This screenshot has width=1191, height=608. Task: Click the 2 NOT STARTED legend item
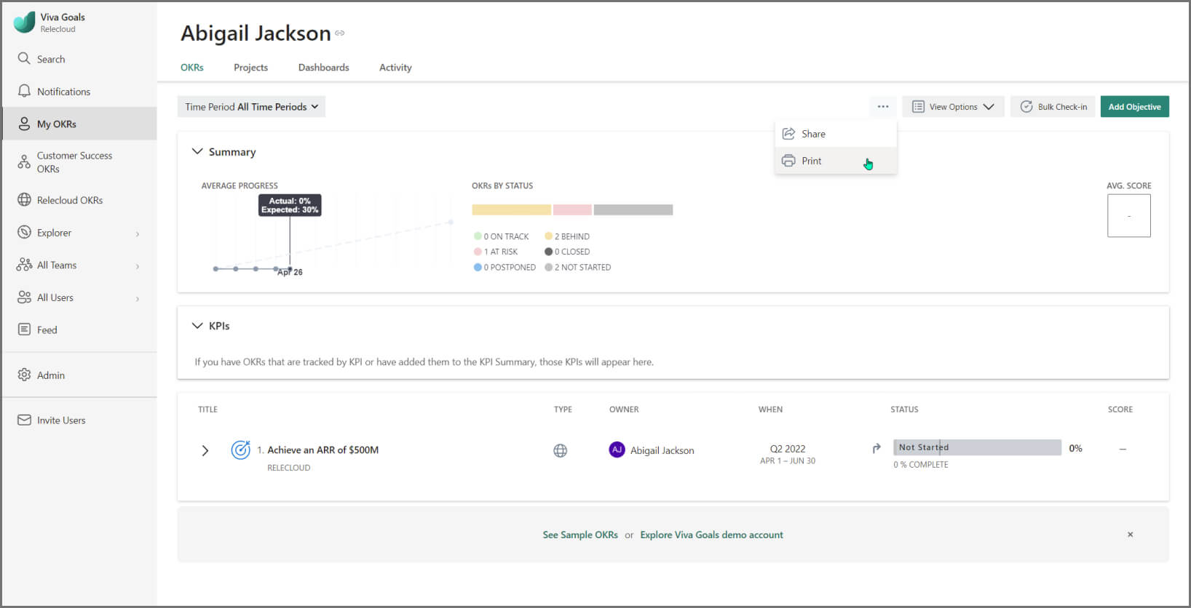[578, 267]
